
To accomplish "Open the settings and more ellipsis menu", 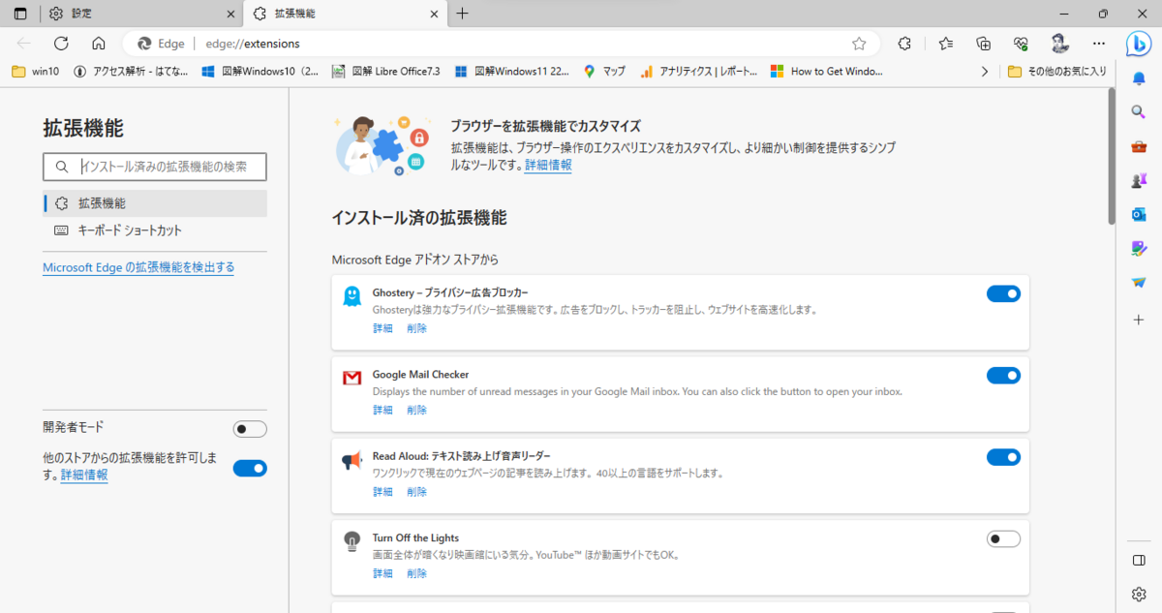I will (x=1098, y=44).
